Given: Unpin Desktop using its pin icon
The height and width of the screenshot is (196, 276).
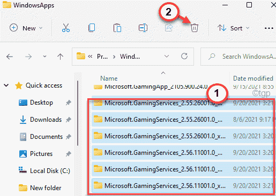Looking at the screenshot, I should click(x=68, y=103).
